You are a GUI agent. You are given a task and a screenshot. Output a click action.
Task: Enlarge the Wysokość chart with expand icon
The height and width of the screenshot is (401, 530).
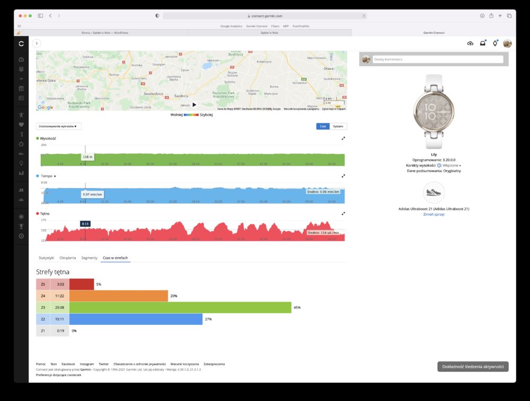coord(343,138)
